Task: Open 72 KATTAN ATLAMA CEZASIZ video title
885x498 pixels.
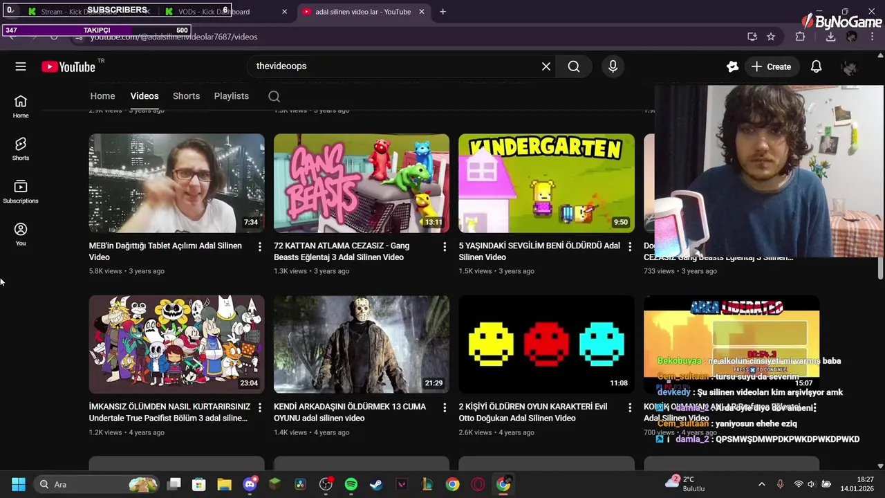Action: pyautogui.click(x=342, y=251)
